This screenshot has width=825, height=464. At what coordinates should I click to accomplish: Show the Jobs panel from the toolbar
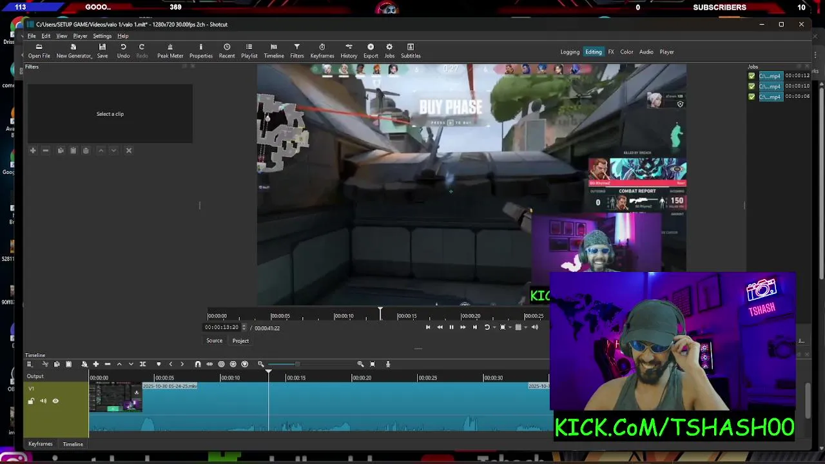click(x=389, y=51)
